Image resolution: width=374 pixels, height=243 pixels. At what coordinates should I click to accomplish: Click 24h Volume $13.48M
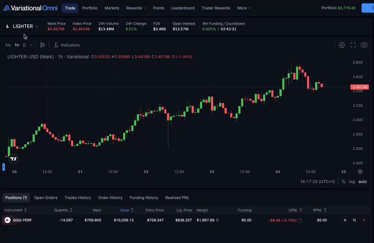point(106,29)
